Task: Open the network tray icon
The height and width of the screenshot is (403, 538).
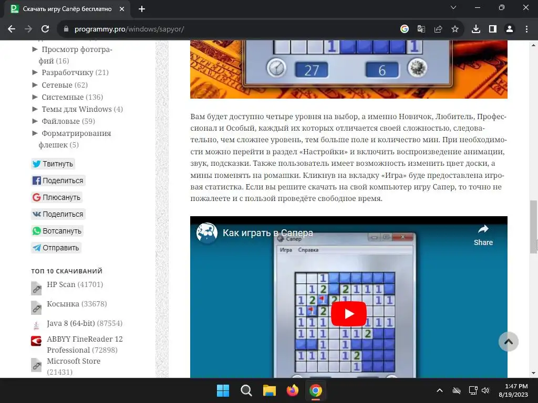Action: (473, 390)
